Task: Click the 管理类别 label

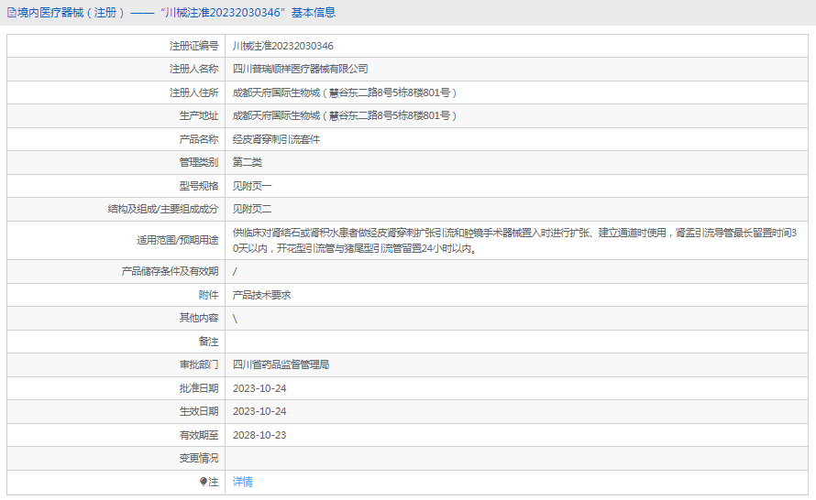Action: tap(199, 162)
